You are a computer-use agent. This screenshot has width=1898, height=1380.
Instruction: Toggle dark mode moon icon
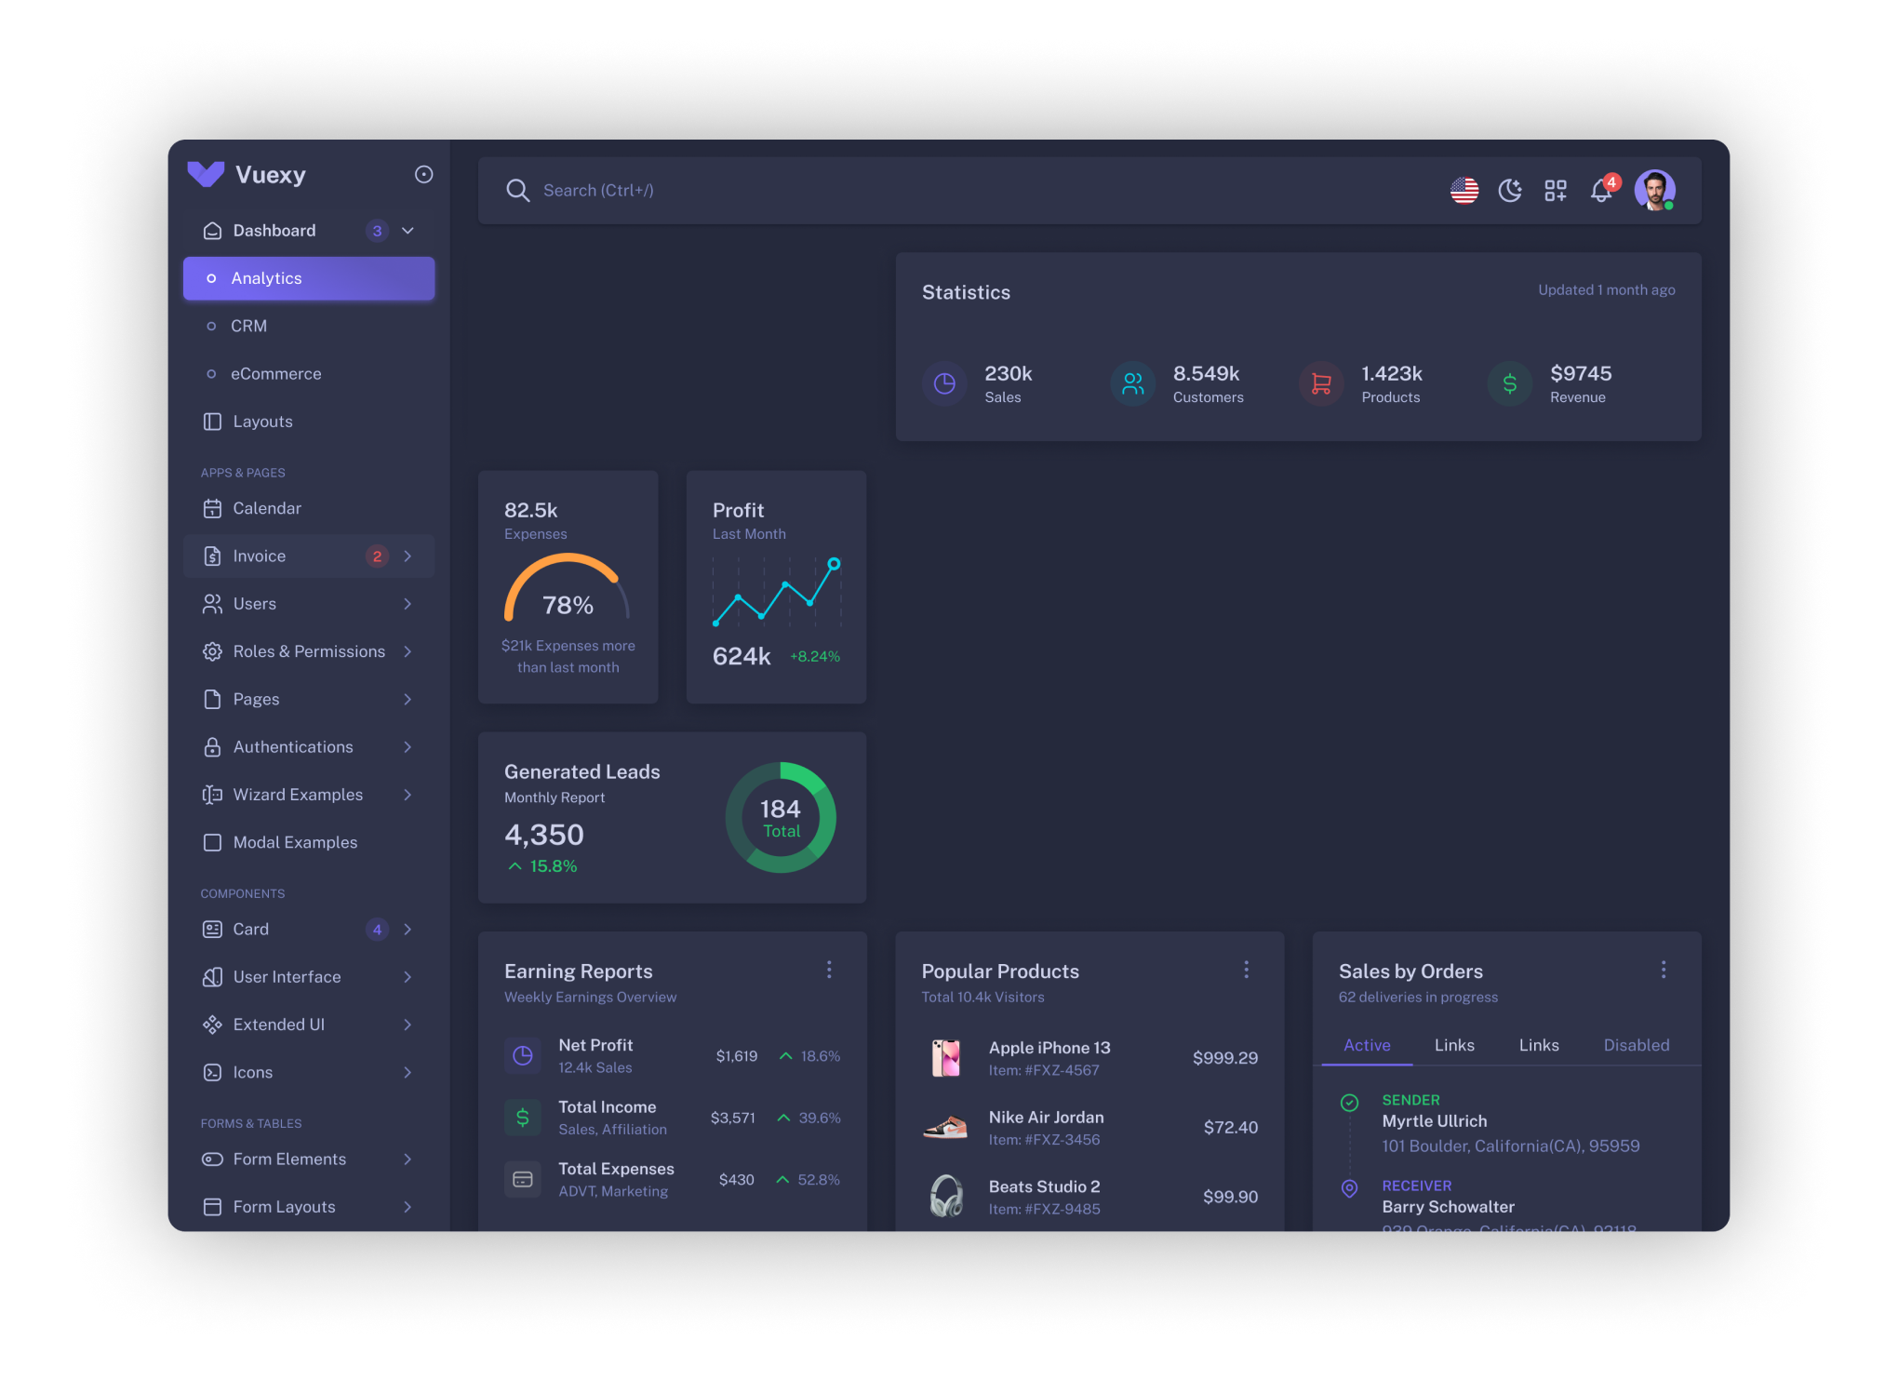[1510, 189]
